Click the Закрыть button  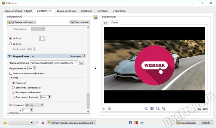pos(206,123)
